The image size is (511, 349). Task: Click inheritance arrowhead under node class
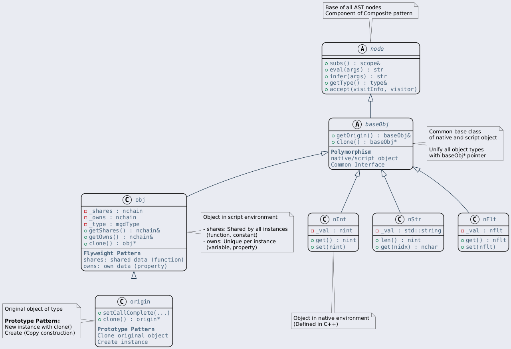(370, 98)
